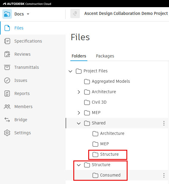Click the Docs product icon
Image resolution: width=169 pixels, height=184 pixels.
tap(7, 14)
